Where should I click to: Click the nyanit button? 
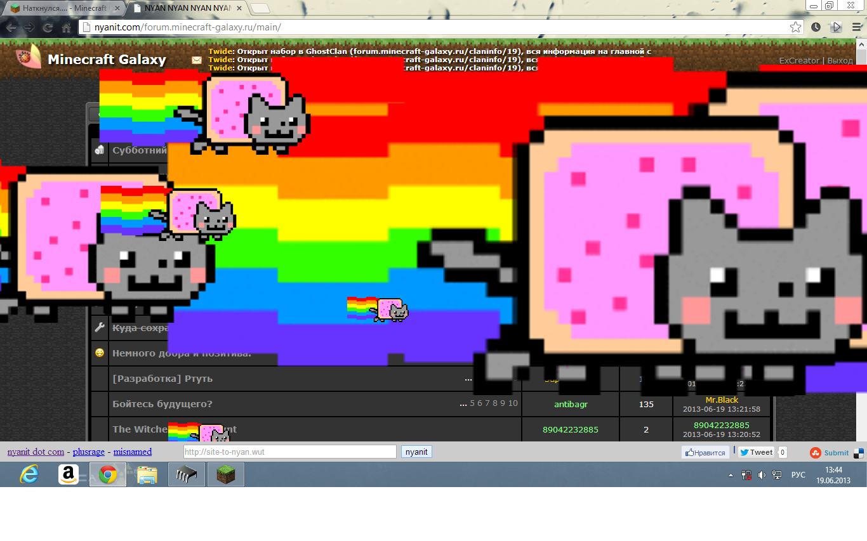click(x=416, y=452)
